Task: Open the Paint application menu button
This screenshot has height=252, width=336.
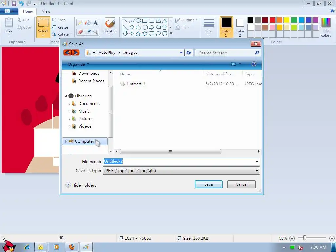Action: (9, 11)
